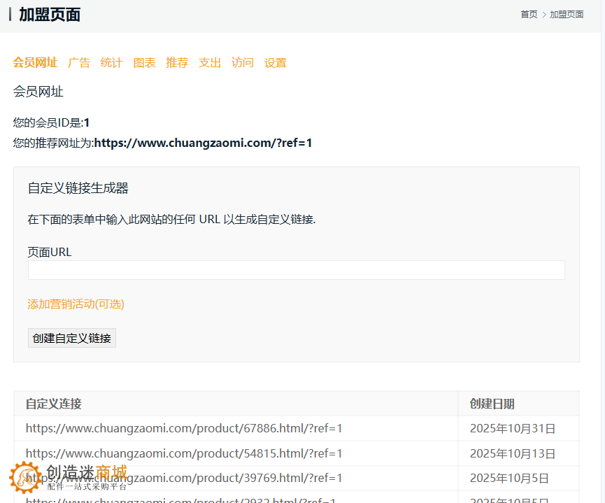Viewport: 605px width, 503px height.
Task: Select the 图表 tab
Action: 144,62
